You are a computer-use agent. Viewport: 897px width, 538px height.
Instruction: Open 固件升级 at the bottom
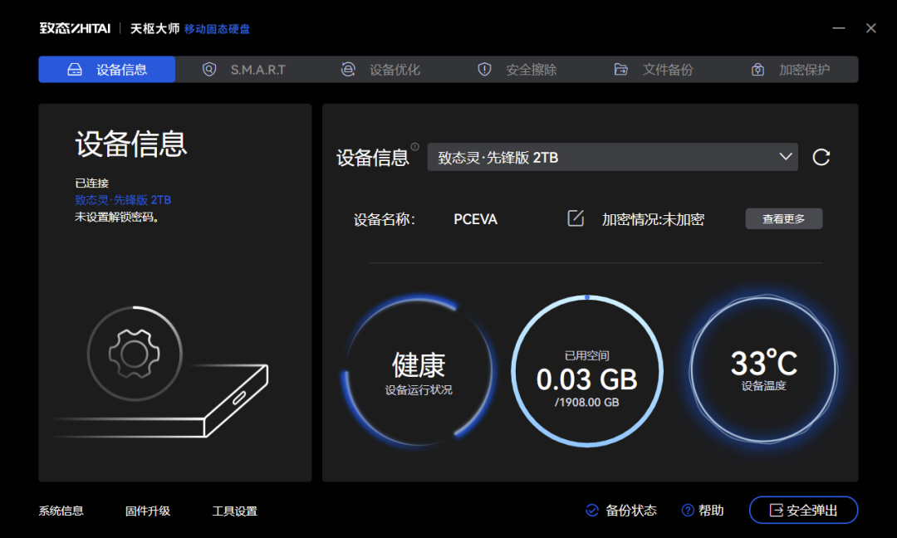(x=148, y=511)
